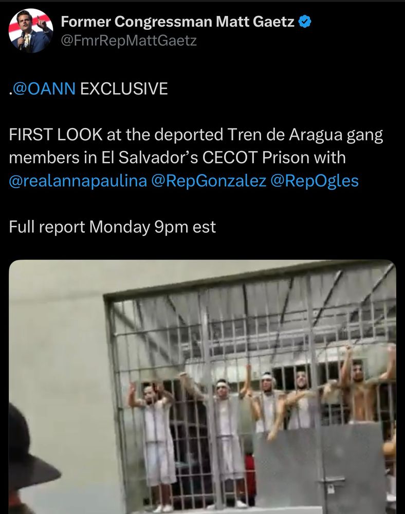This screenshot has width=405, height=514.
Task: Click the word EXCLUSIVE in the post
Action: tap(124, 89)
